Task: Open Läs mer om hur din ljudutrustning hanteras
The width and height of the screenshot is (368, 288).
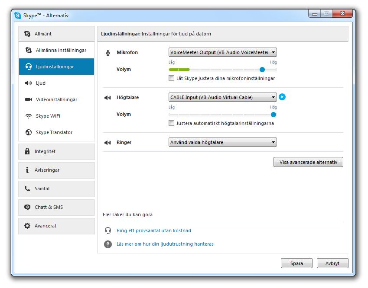Action: click(x=165, y=244)
